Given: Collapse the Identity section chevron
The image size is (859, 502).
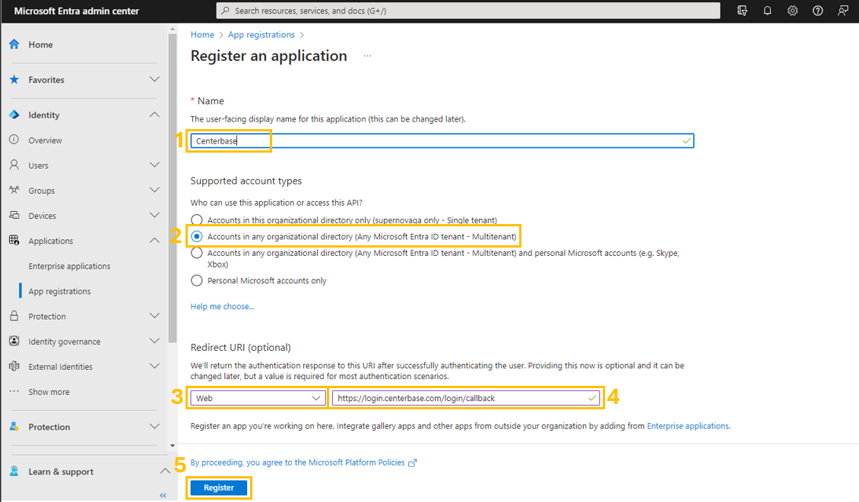Looking at the screenshot, I should [x=154, y=115].
